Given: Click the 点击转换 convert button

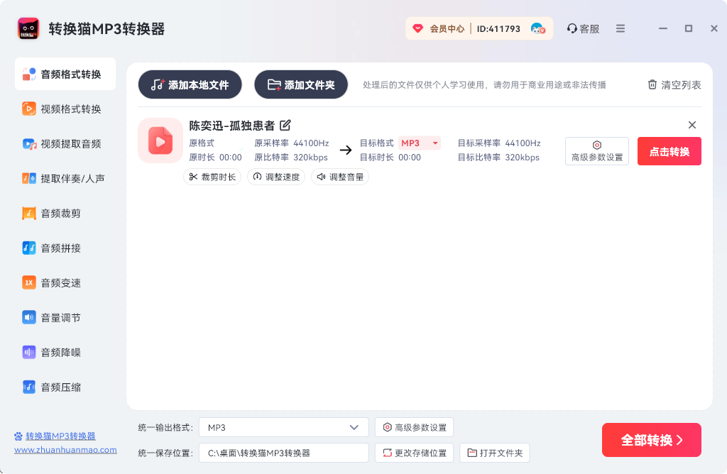Looking at the screenshot, I should click(x=669, y=151).
